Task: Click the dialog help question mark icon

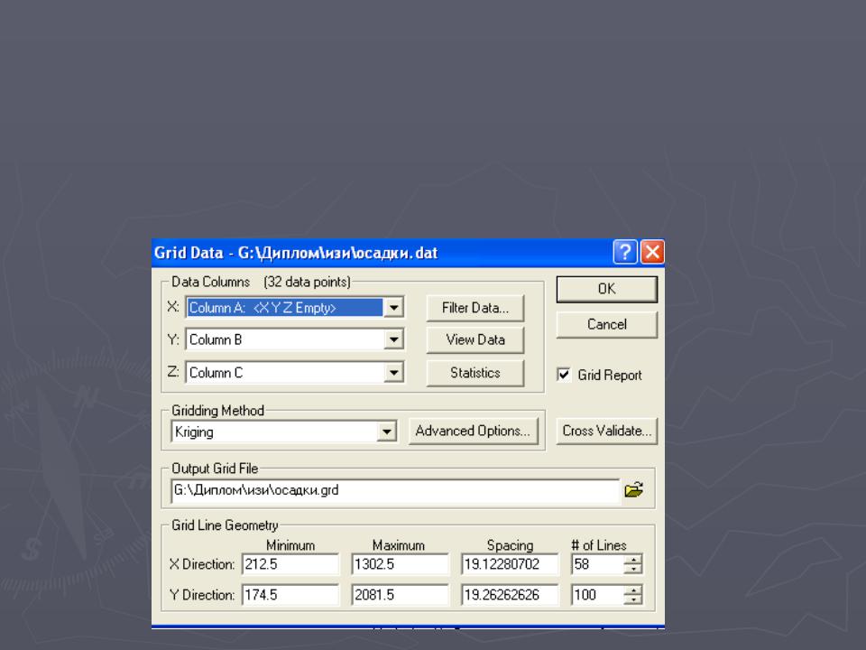Action: click(x=624, y=253)
